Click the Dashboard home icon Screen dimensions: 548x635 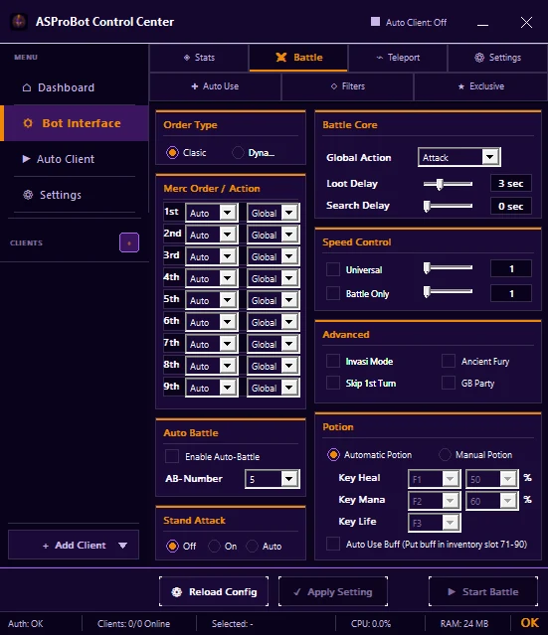click(27, 87)
